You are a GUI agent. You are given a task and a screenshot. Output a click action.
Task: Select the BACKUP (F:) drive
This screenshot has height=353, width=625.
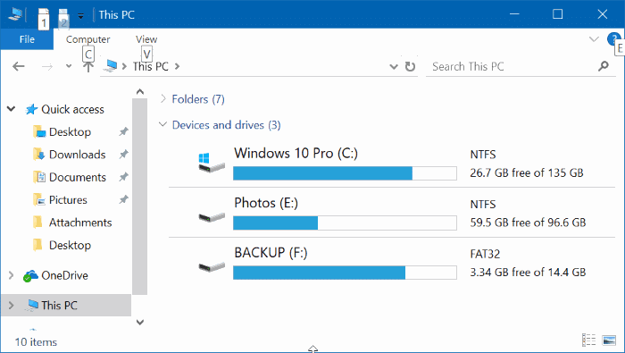pyautogui.click(x=392, y=262)
